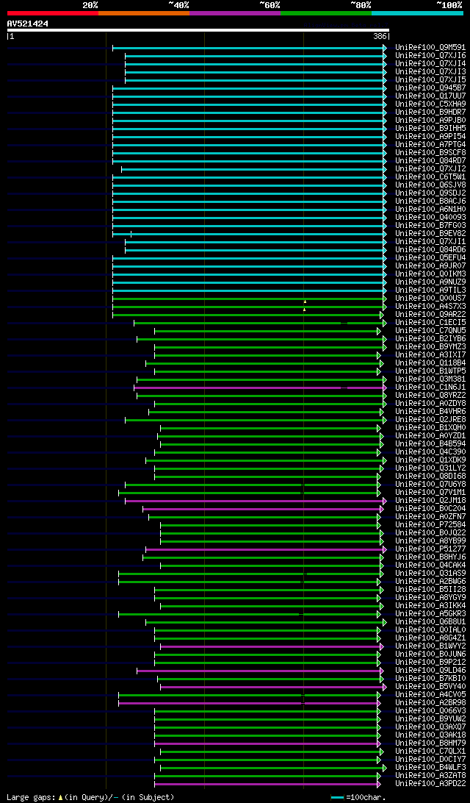Click the green alignment bar for Q0IAL0
Screen dimensions: 470x803
[267, 630]
